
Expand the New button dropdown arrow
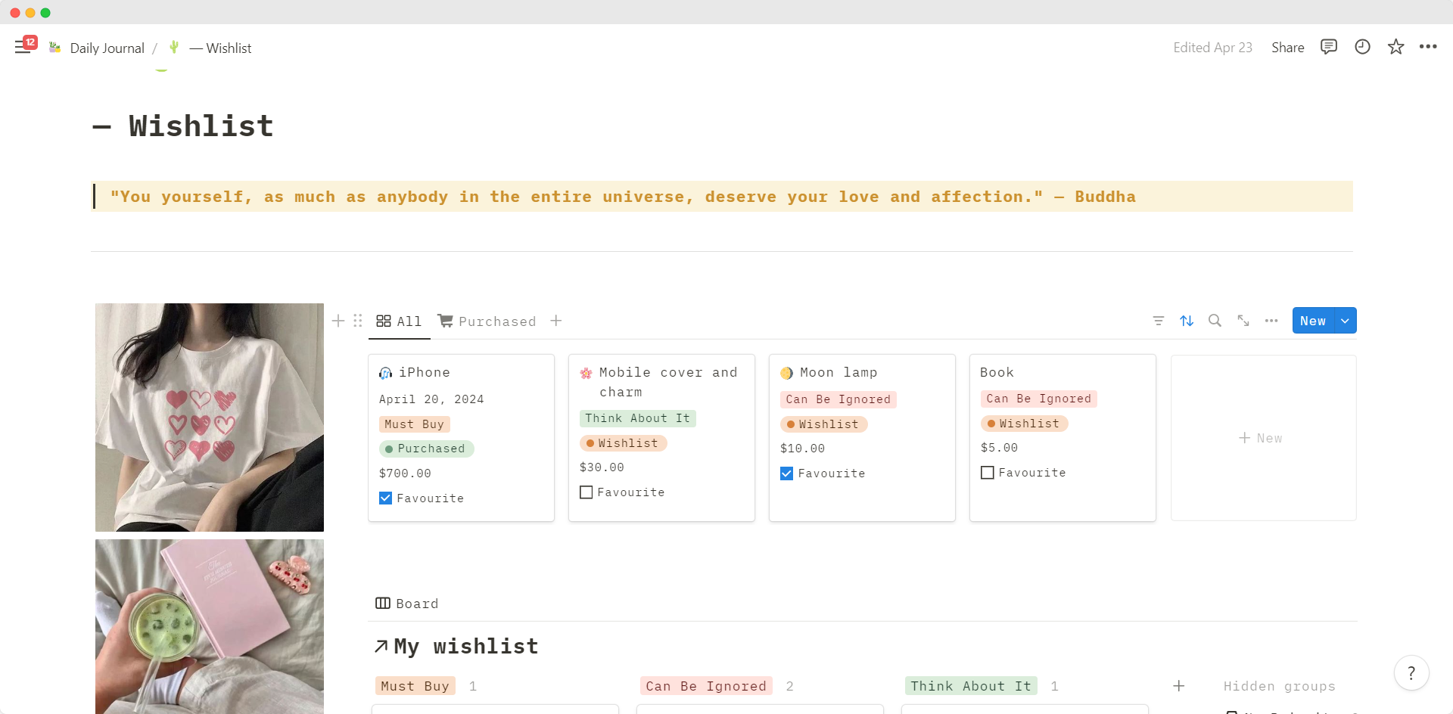[x=1345, y=321]
